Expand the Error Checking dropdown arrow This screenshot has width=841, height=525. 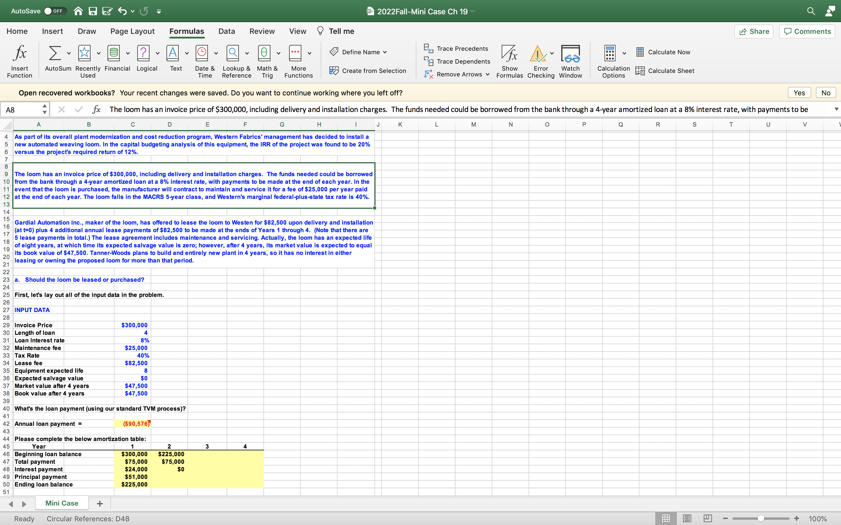(x=552, y=53)
